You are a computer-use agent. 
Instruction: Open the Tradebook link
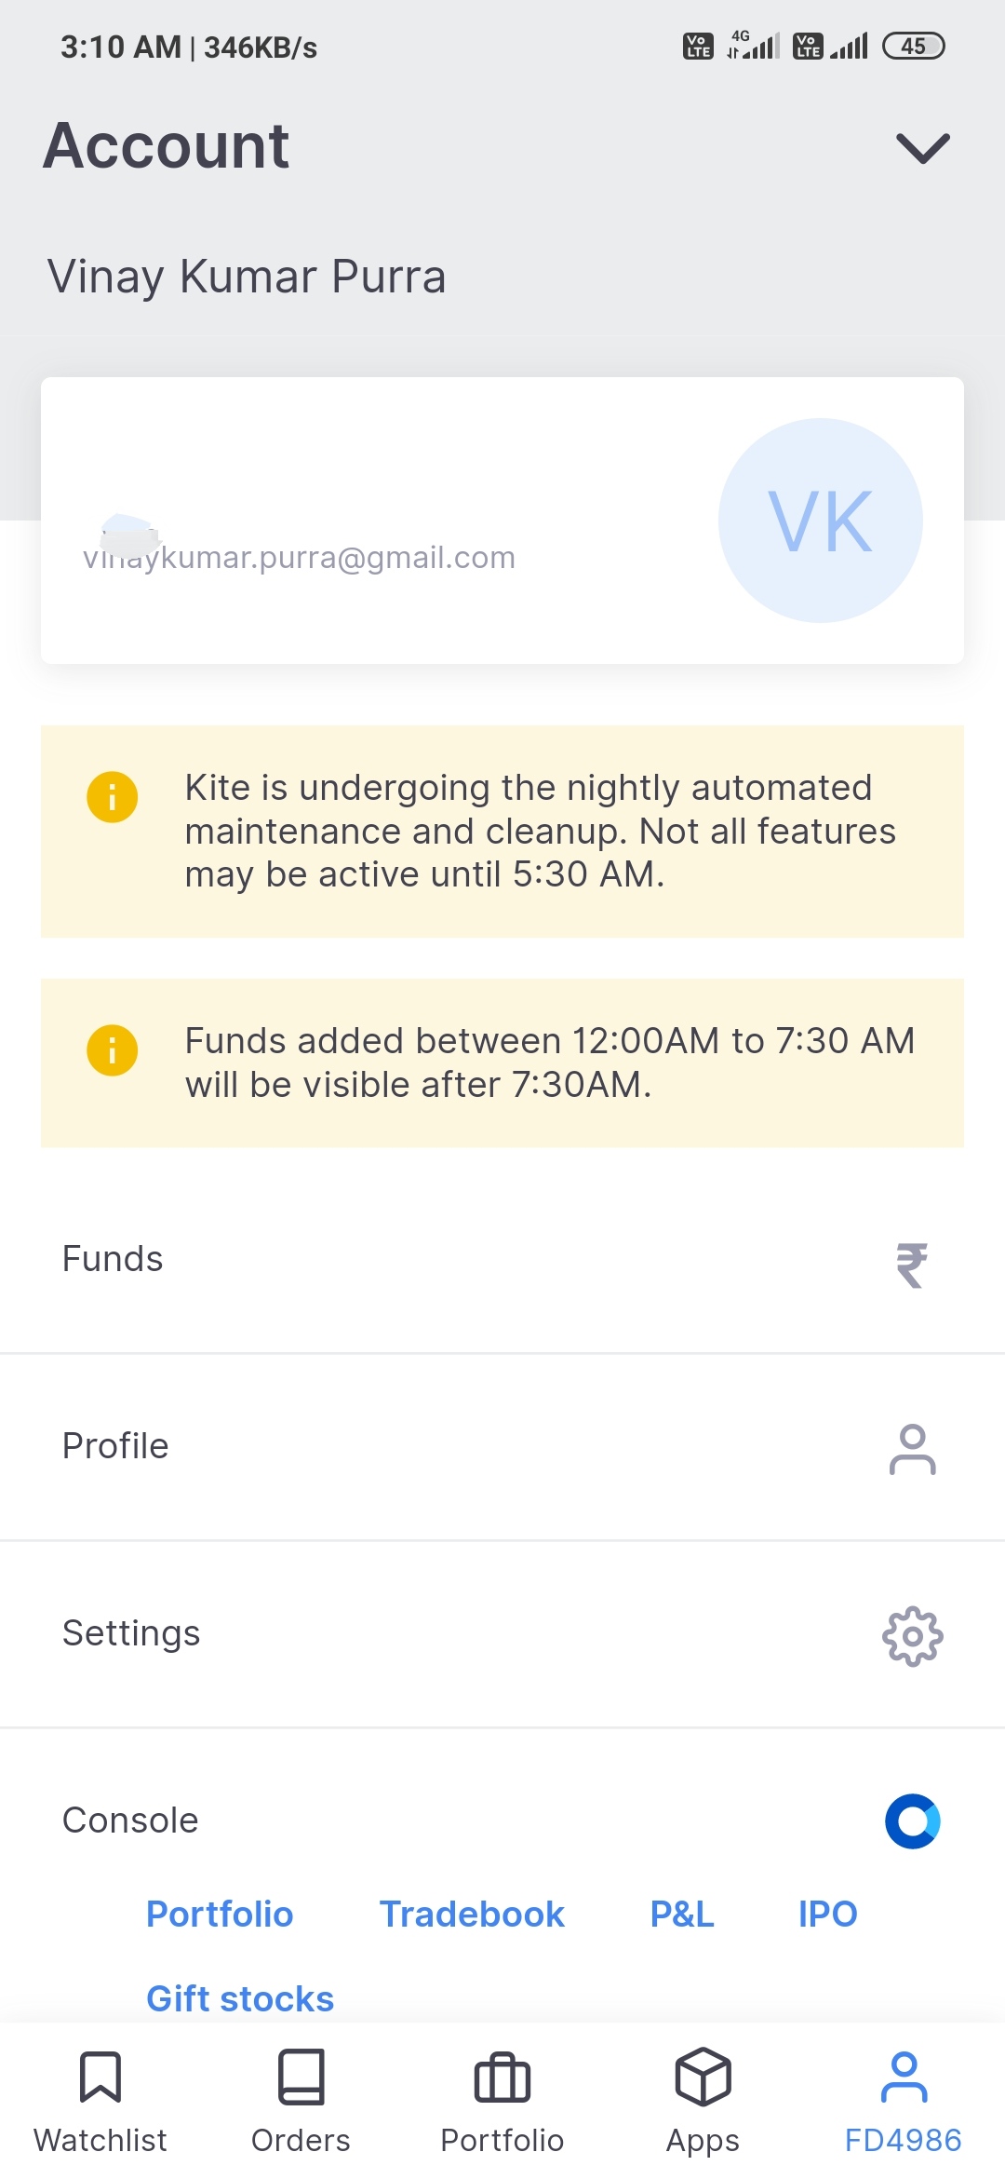pos(472,1915)
